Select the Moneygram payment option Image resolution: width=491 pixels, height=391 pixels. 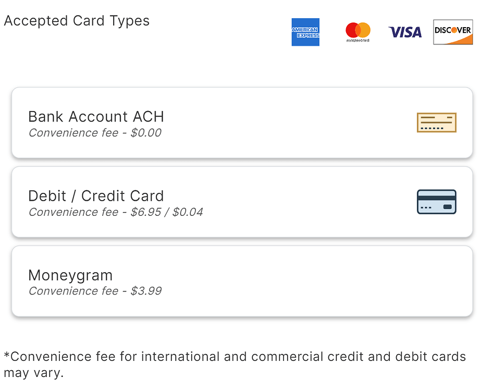[x=243, y=280]
